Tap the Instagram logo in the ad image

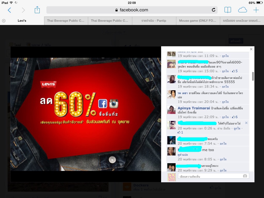coord(114,103)
